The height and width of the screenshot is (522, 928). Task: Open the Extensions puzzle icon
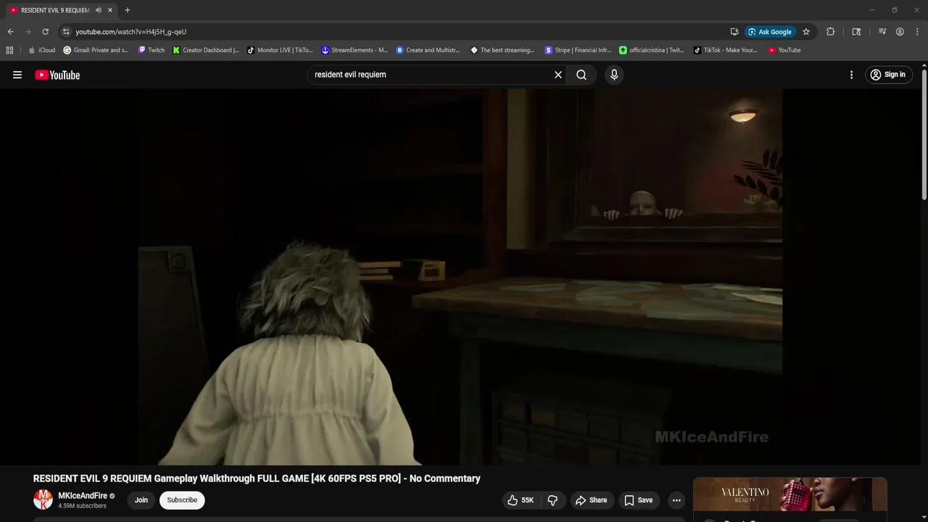pyautogui.click(x=831, y=32)
